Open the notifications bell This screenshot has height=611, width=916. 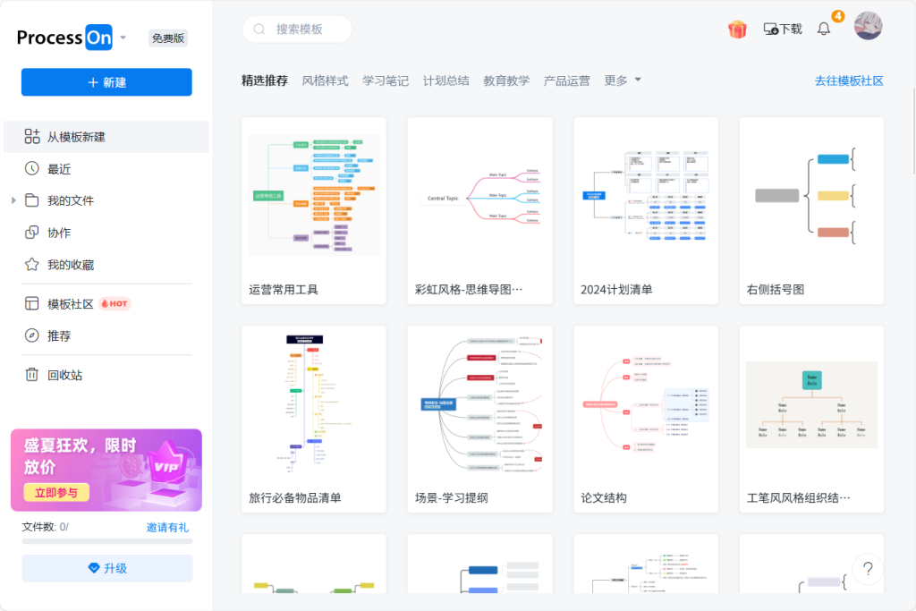(824, 29)
